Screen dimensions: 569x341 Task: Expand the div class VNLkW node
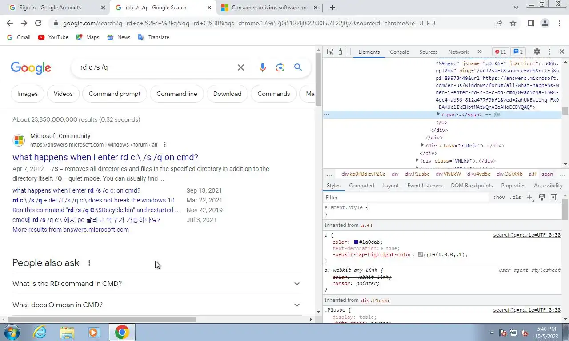(417, 160)
